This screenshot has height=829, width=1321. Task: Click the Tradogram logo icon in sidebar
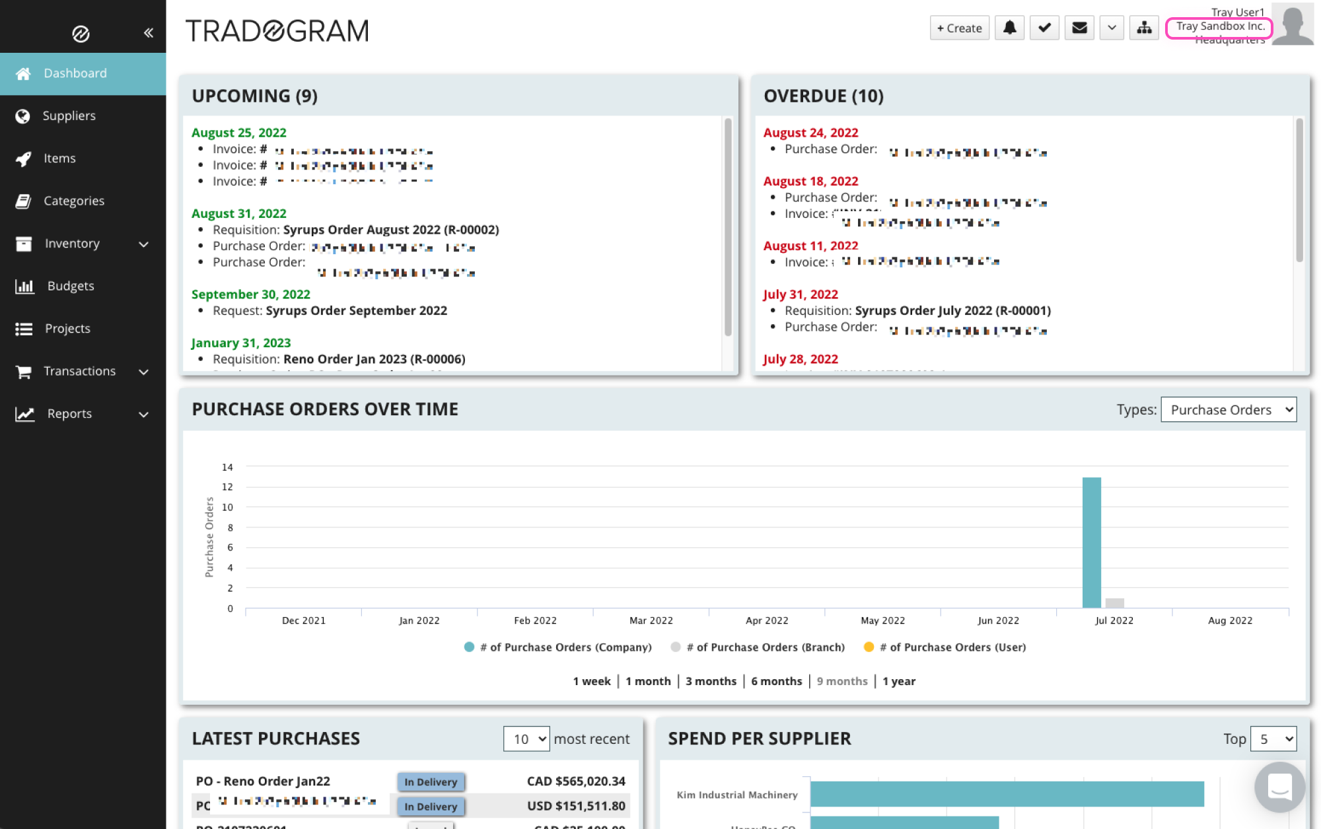(x=81, y=34)
